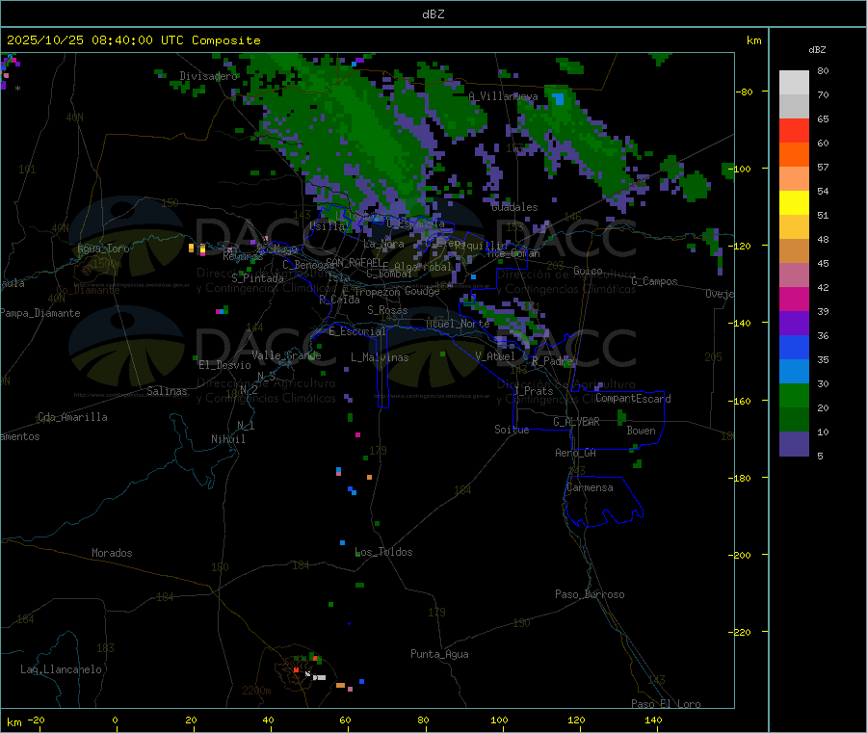Select the 'Divisadero' map label
The width and height of the screenshot is (867, 733).
point(208,76)
